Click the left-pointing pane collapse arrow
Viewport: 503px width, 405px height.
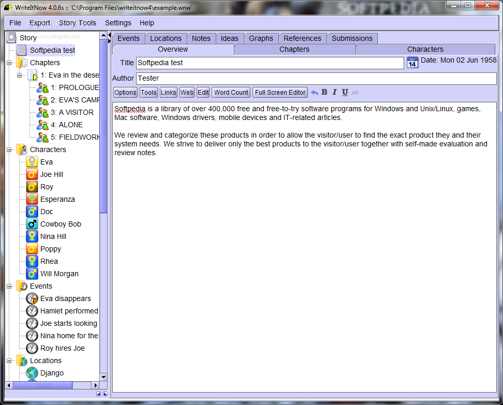pyautogui.click(x=109, y=35)
